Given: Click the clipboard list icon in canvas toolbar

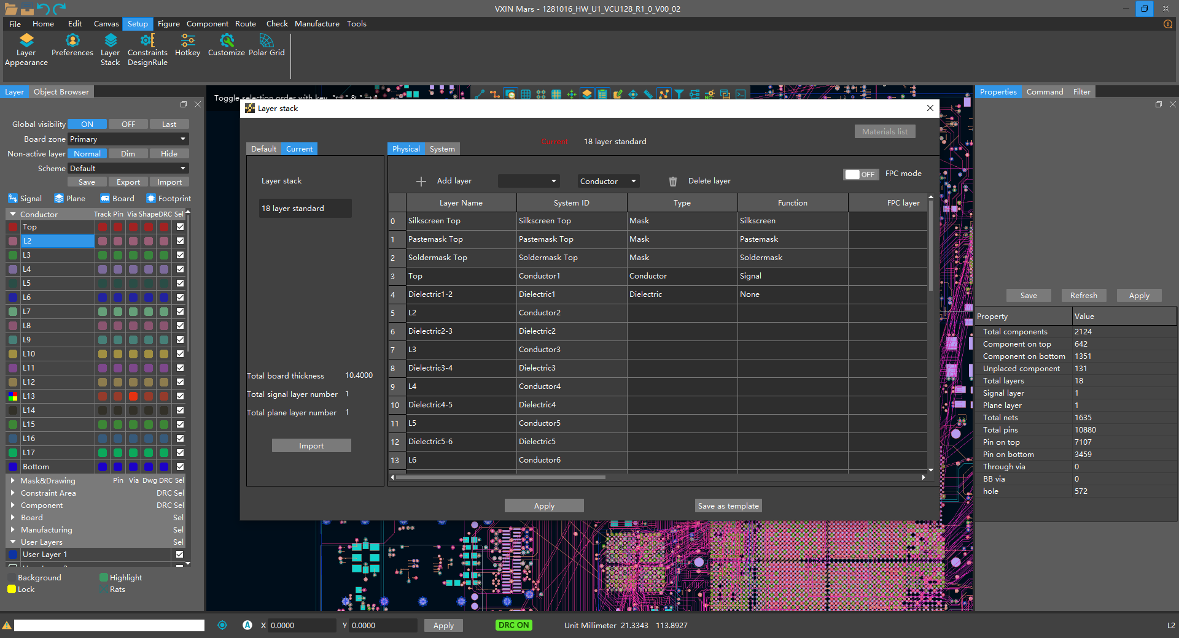Looking at the screenshot, I should click(602, 94).
